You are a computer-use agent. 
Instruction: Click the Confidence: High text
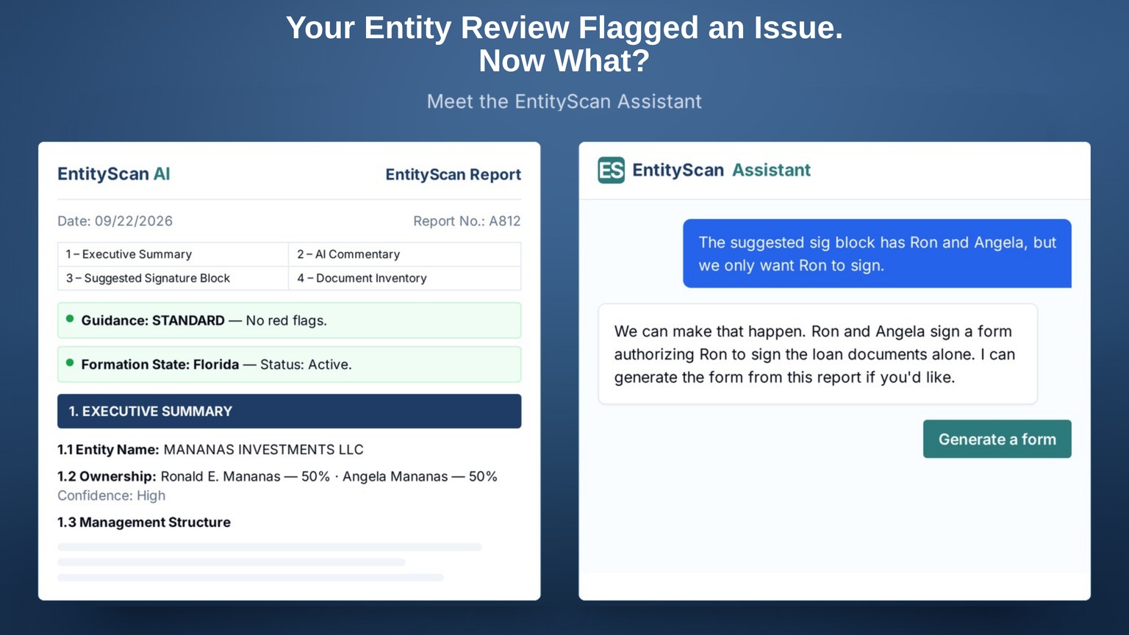tap(112, 496)
